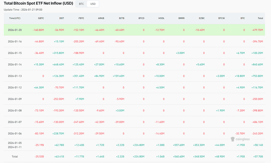Image resolution: width=271 pixels, height=163 pixels.
Task: Click the +840.60M total value
Action: (257, 64)
